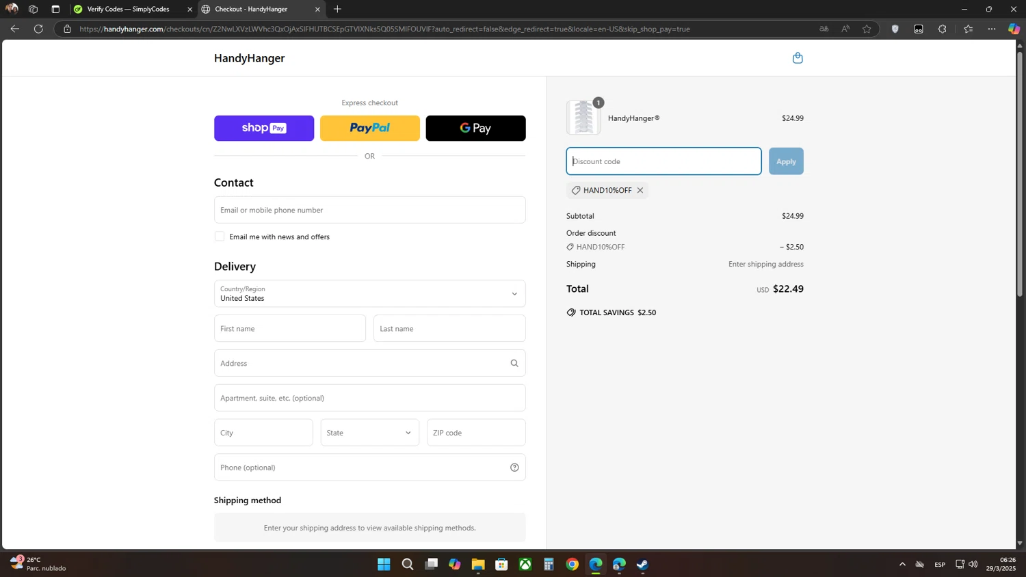
Task: Open the shopping bag cart icon
Action: [798, 58]
